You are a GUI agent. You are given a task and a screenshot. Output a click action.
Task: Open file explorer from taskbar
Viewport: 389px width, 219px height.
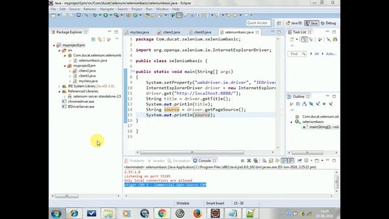108,214
